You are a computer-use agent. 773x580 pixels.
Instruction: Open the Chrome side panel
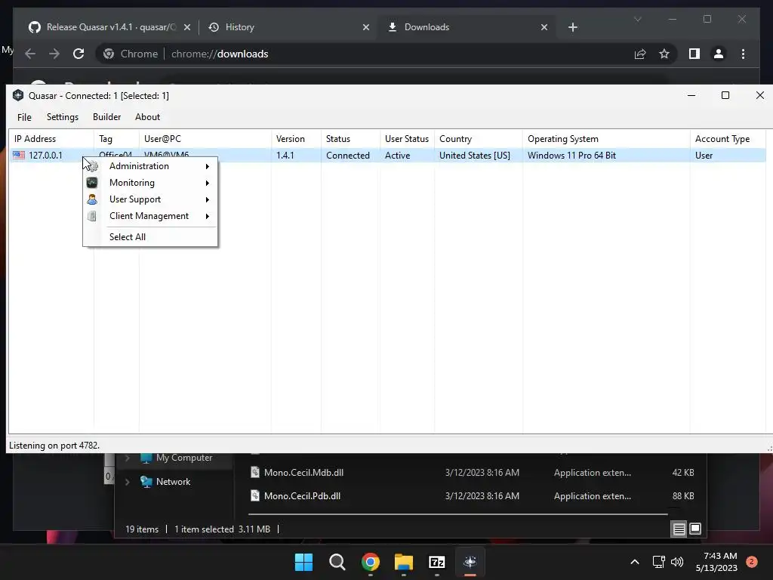click(694, 54)
